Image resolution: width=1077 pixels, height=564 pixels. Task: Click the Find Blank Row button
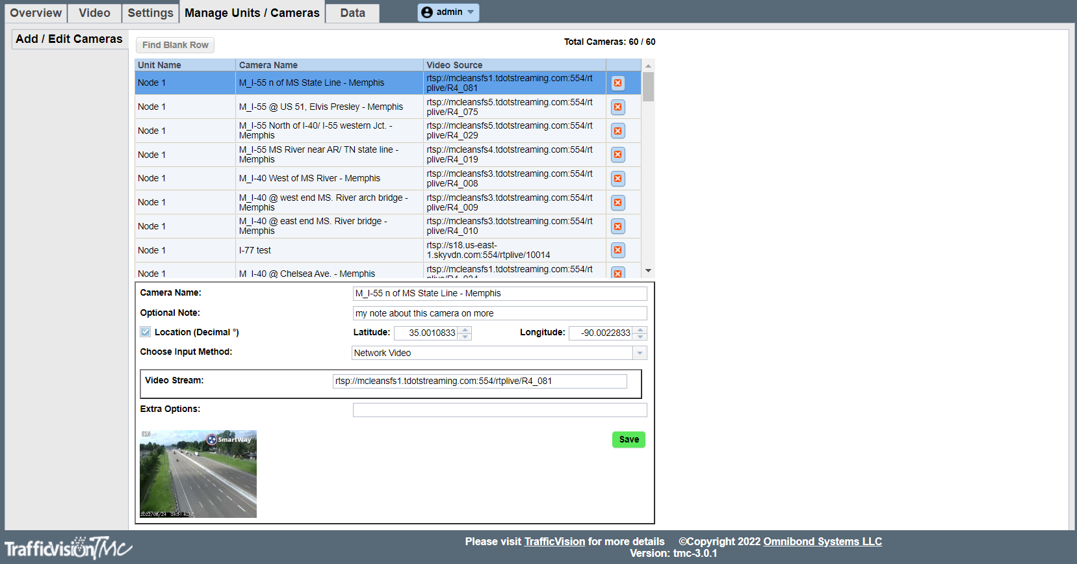[175, 45]
